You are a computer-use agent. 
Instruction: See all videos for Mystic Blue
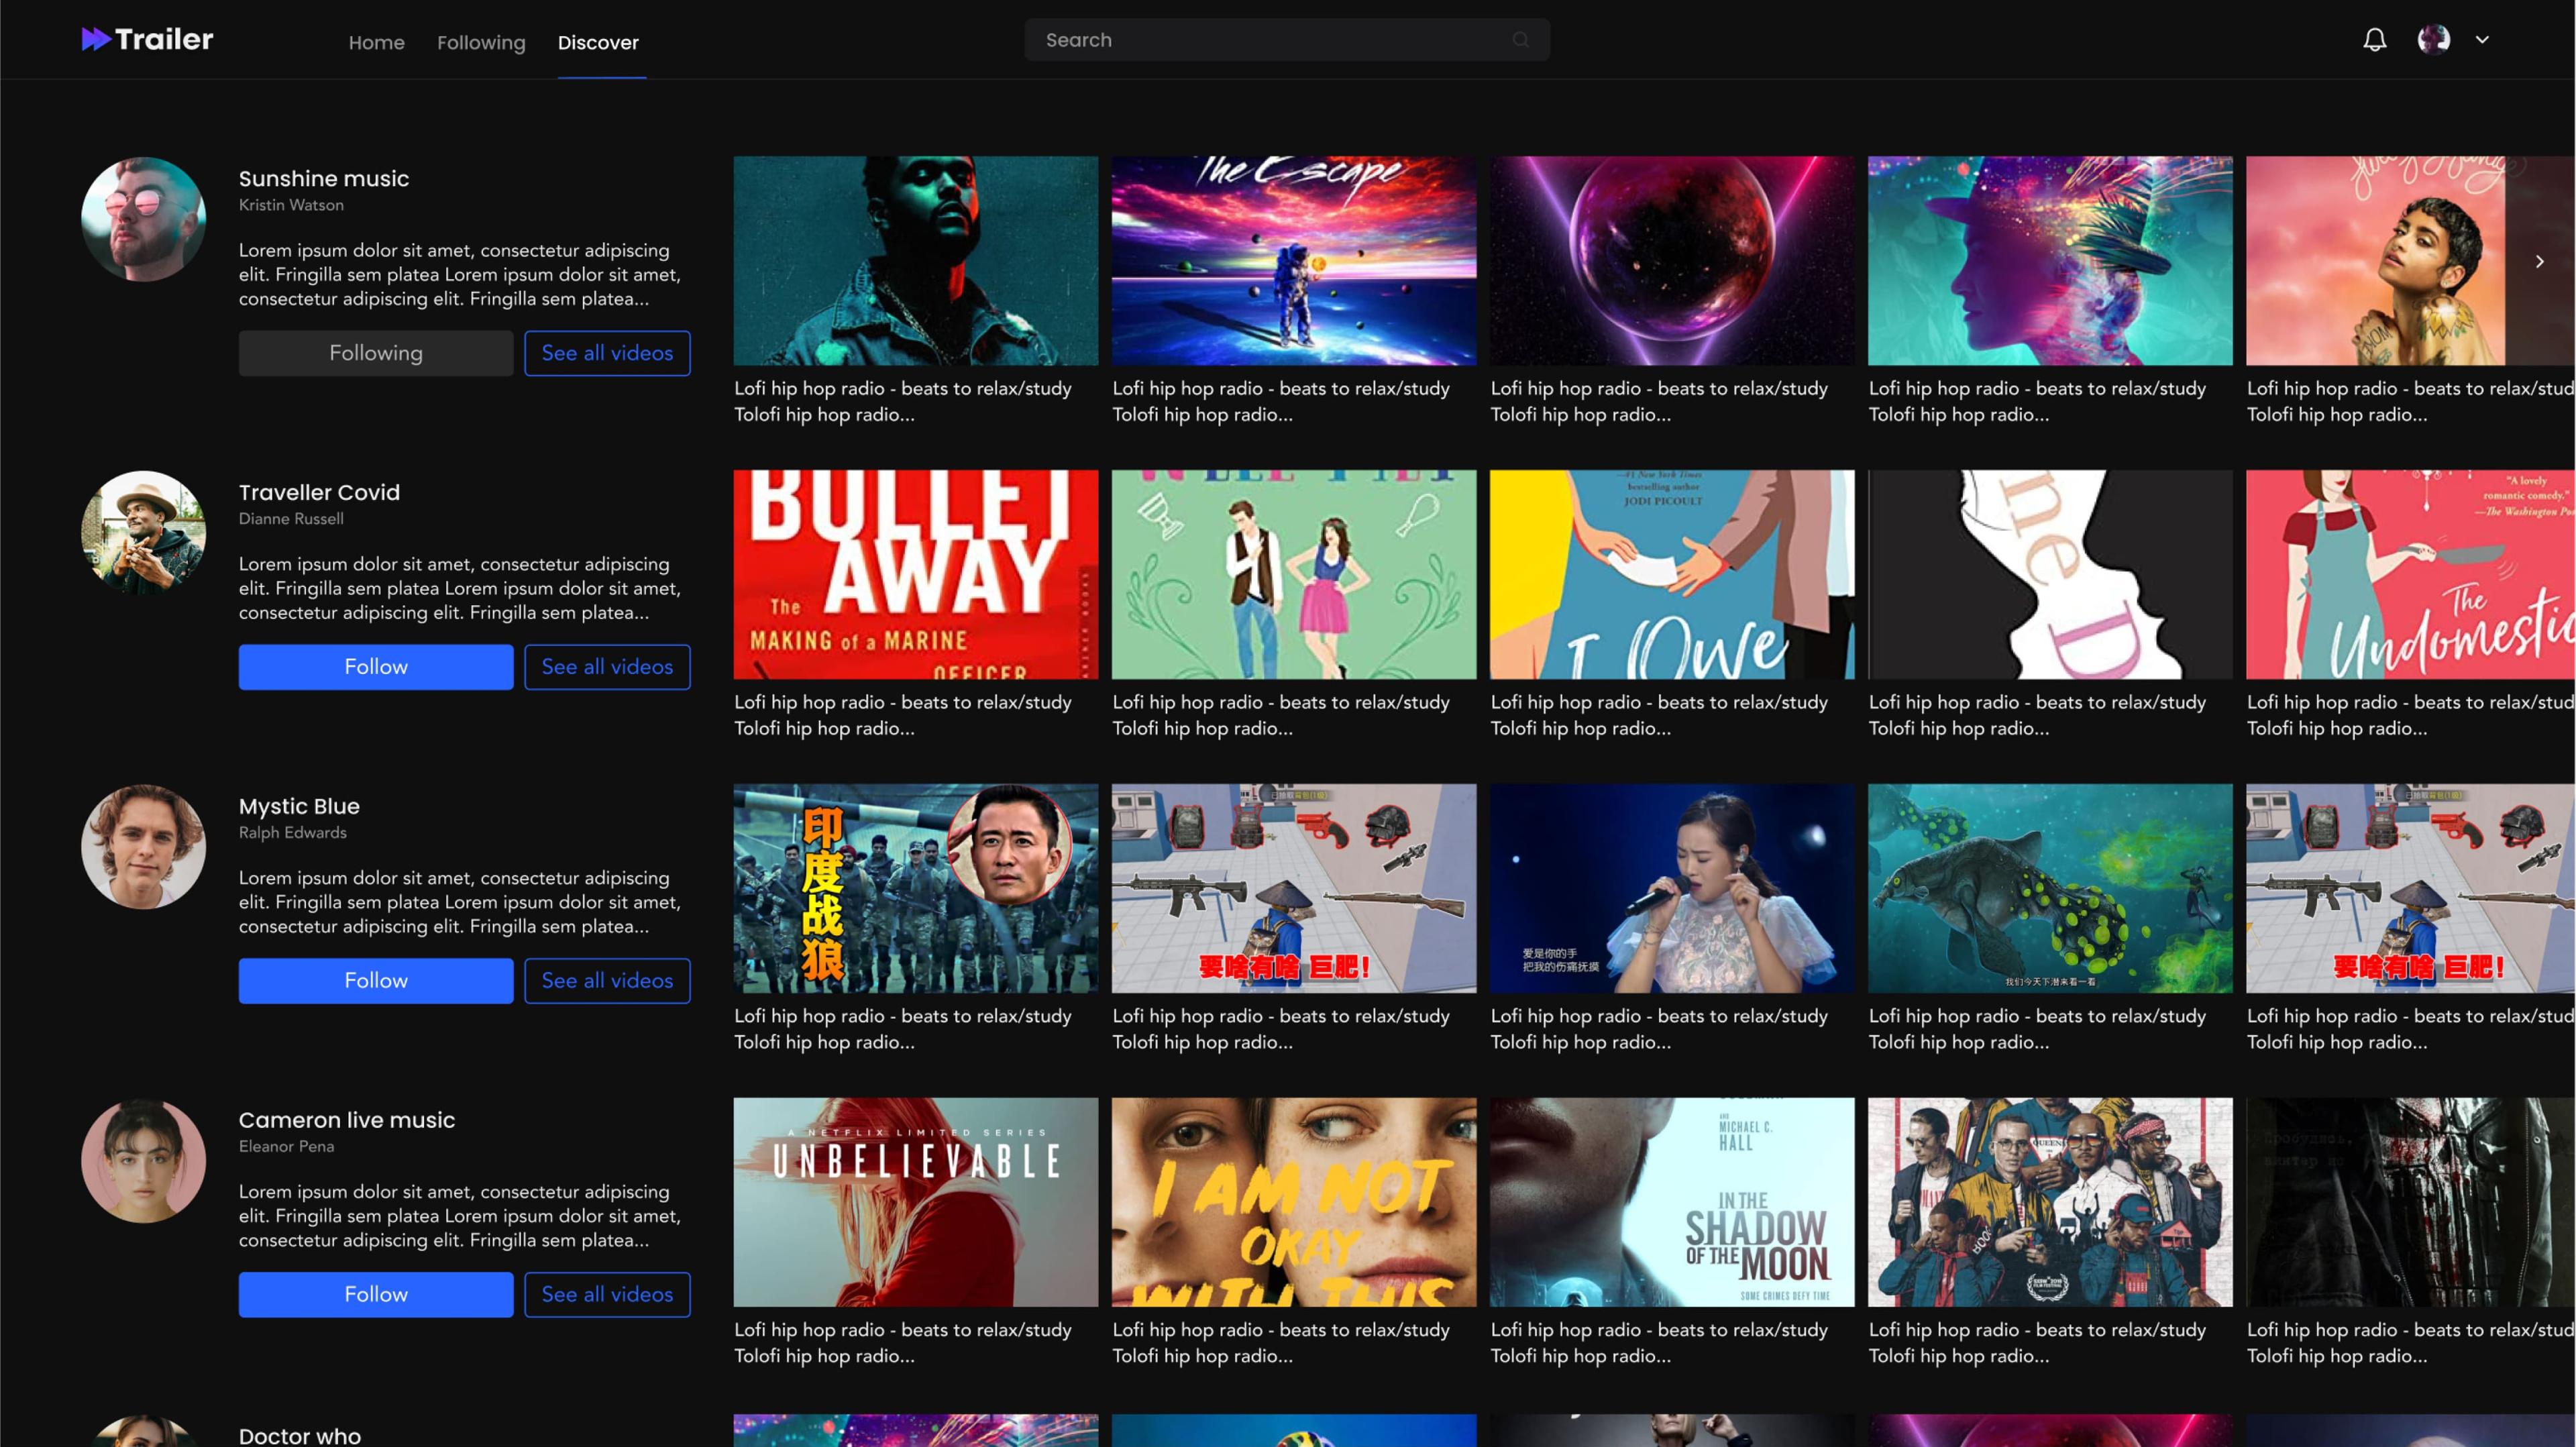[x=607, y=981]
